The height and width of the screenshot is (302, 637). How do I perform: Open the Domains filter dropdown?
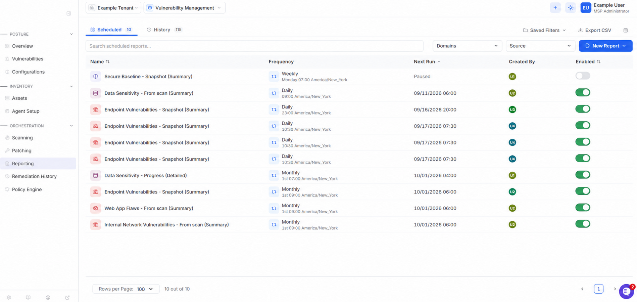point(467,46)
